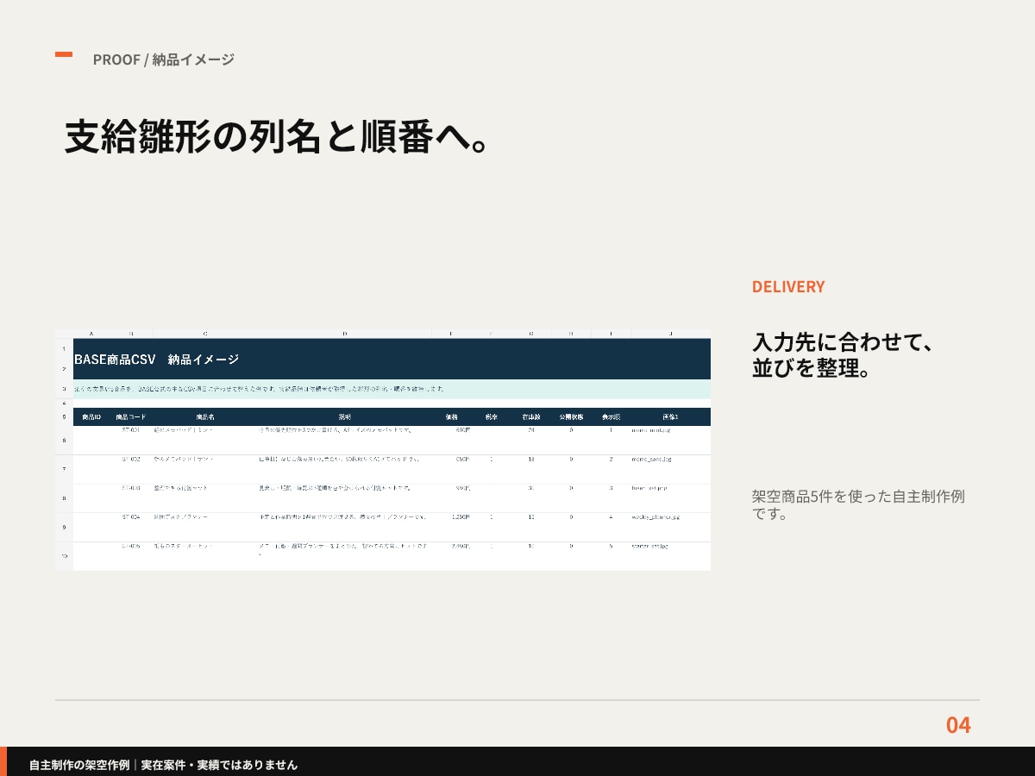Click the footer disclaimer '自主制作の架空作例'
The image size is (1035, 776).
[x=79, y=765]
